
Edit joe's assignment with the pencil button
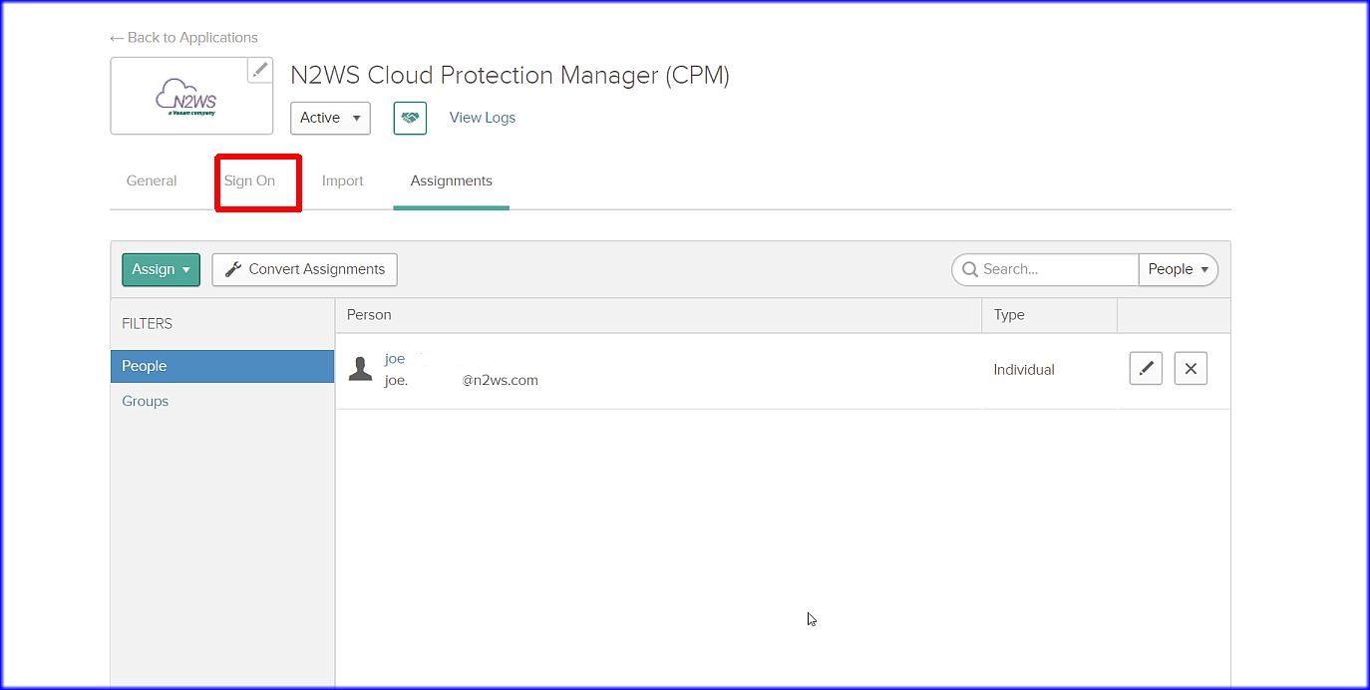[1146, 369]
